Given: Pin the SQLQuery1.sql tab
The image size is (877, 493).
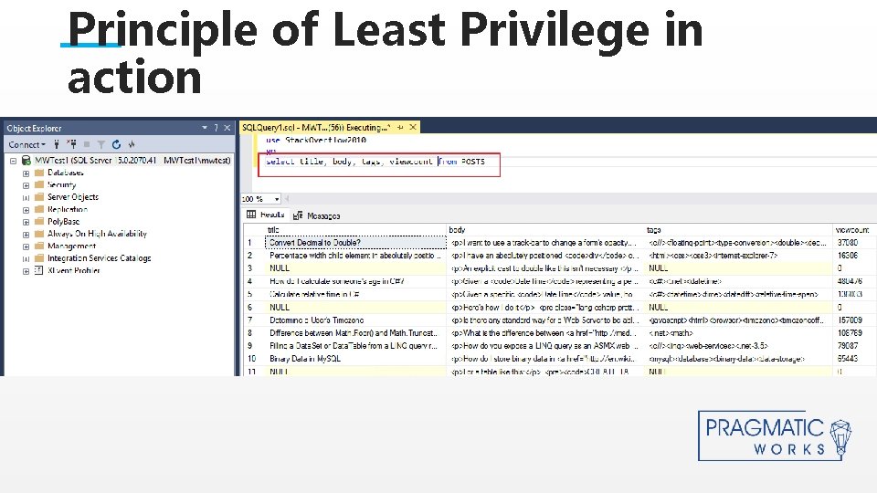Looking at the screenshot, I should coord(400,128).
